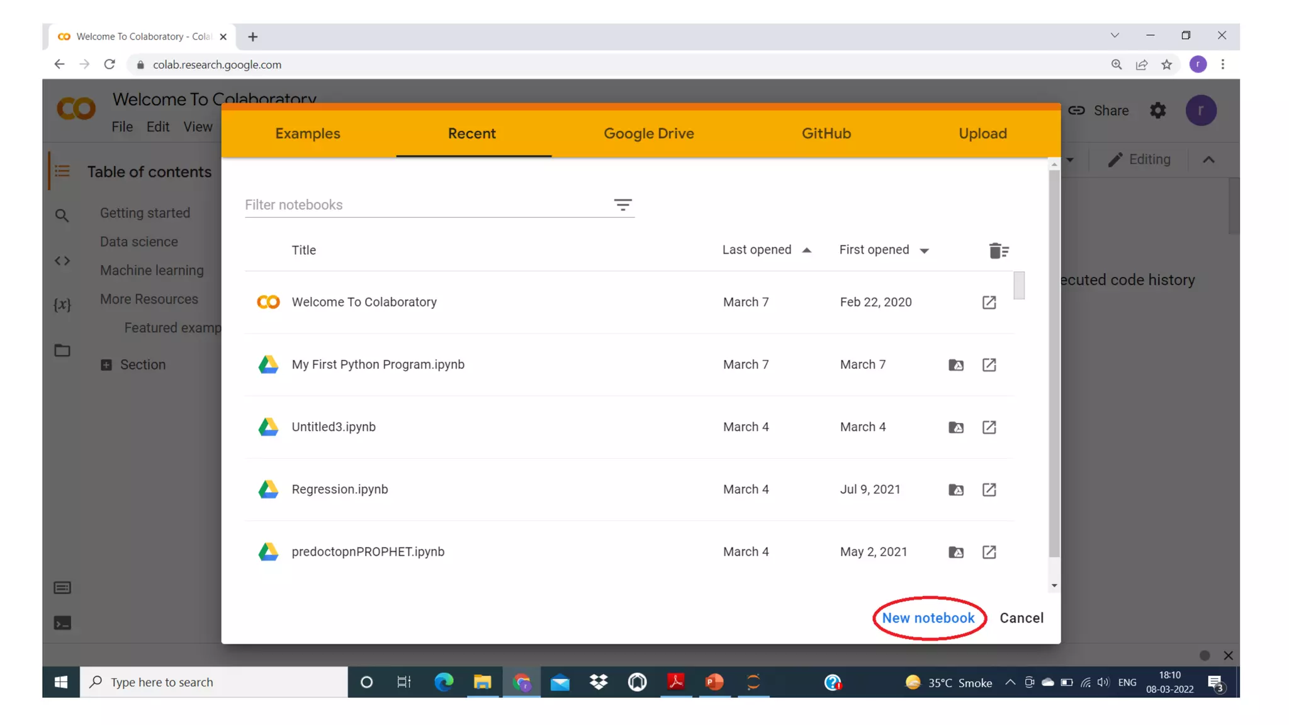Switch to the GitHub tab

click(x=826, y=133)
